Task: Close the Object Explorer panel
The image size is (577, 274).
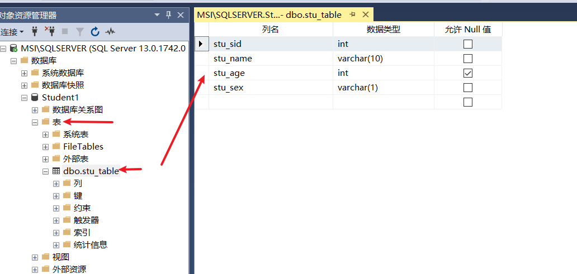Action: coord(180,15)
